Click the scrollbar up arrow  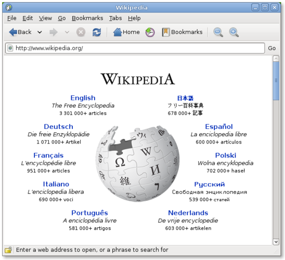276,59
